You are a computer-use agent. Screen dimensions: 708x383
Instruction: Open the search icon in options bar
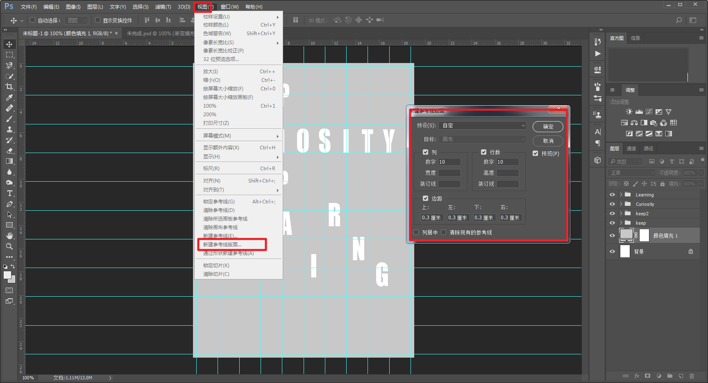coord(679,20)
